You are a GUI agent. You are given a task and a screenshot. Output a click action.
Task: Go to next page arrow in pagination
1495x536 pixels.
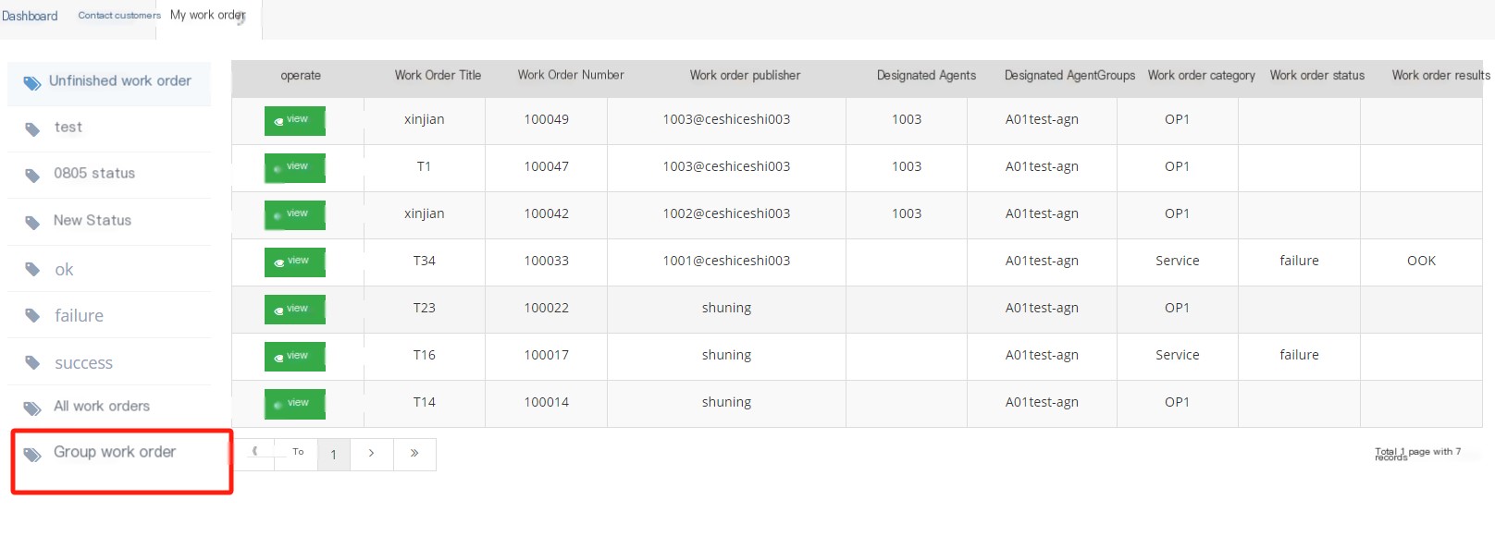371,454
